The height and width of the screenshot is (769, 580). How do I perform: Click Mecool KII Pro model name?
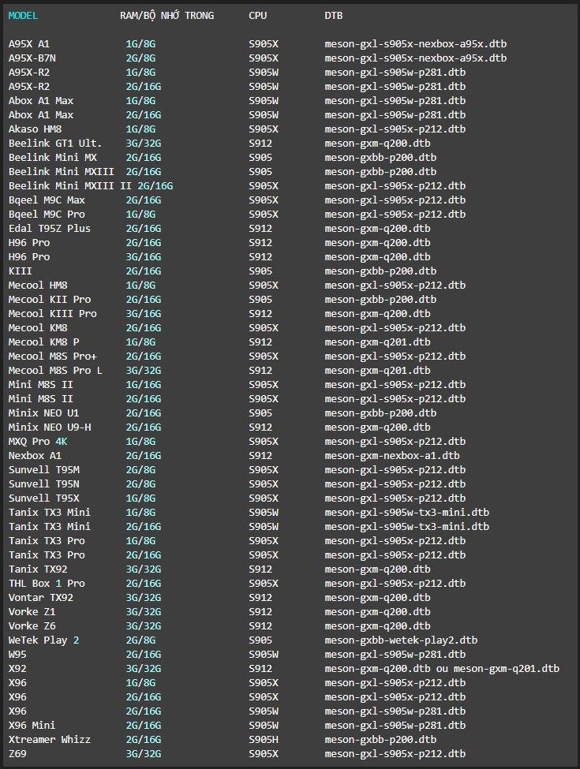click(50, 300)
